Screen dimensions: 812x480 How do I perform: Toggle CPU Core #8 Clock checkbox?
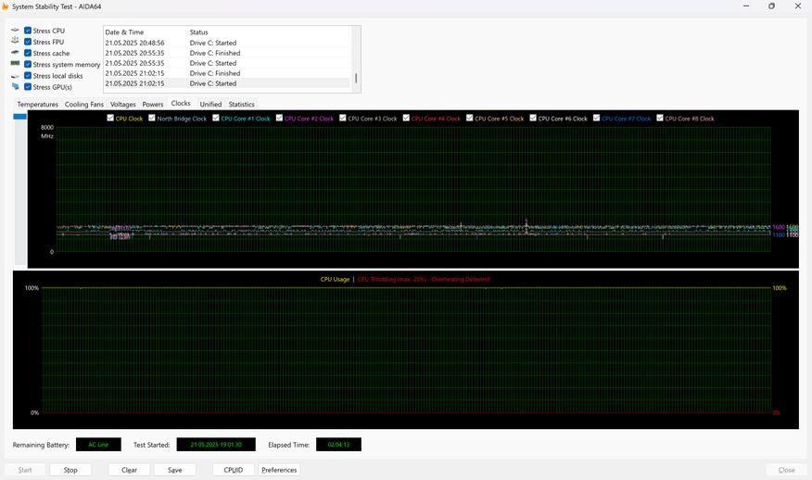click(x=660, y=118)
